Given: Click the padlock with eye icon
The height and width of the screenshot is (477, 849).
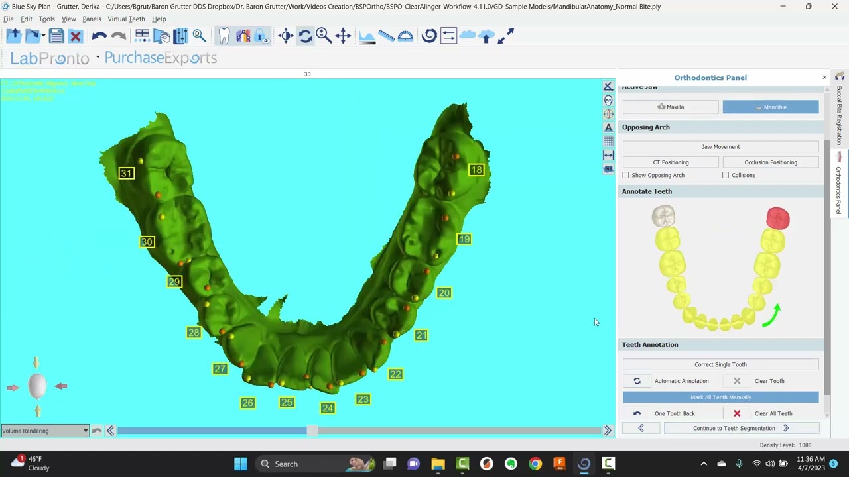Looking at the screenshot, I should point(261,36).
